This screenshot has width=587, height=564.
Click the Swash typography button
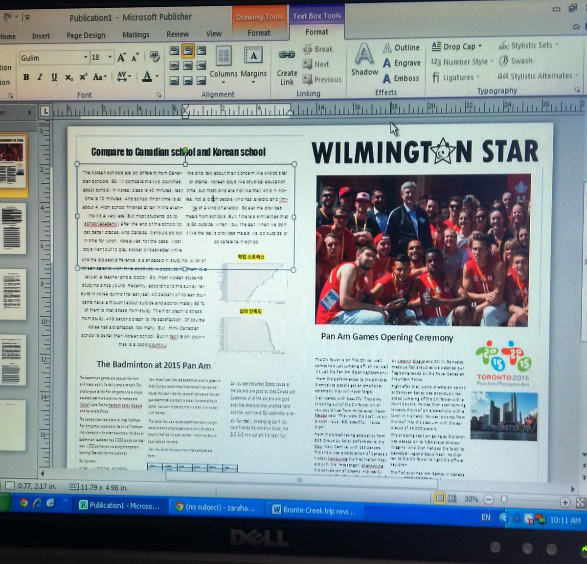tap(516, 61)
